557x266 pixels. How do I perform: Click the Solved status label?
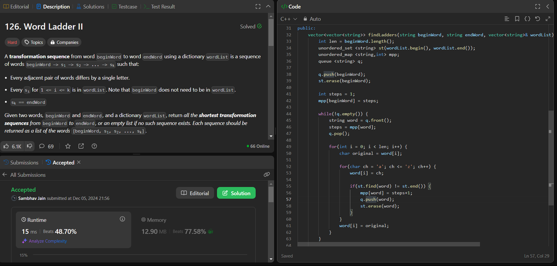point(251,26)
